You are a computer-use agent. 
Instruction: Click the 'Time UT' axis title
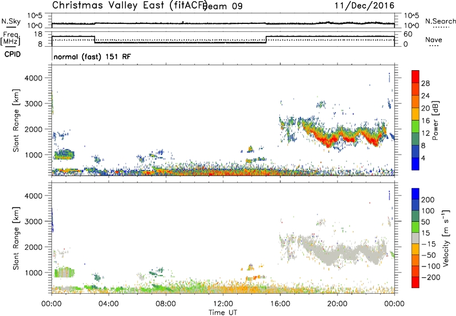point(223,313)
